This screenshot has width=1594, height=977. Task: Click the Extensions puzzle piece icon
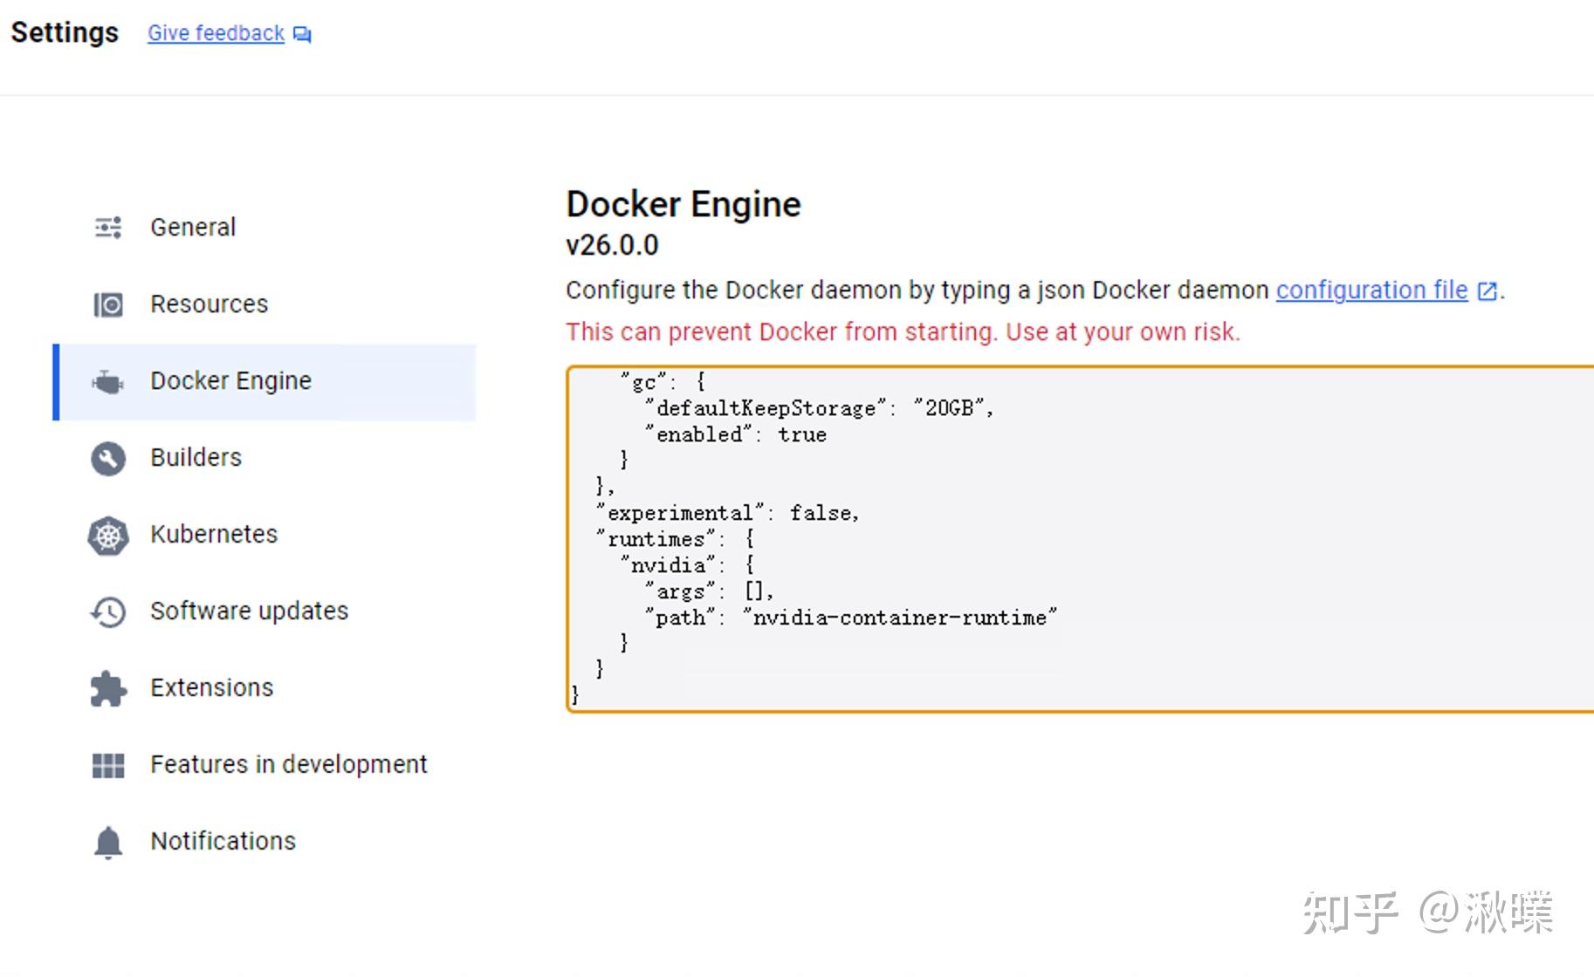coord(108,688)
